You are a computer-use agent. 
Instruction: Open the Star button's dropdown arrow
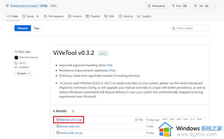point(215,6)
